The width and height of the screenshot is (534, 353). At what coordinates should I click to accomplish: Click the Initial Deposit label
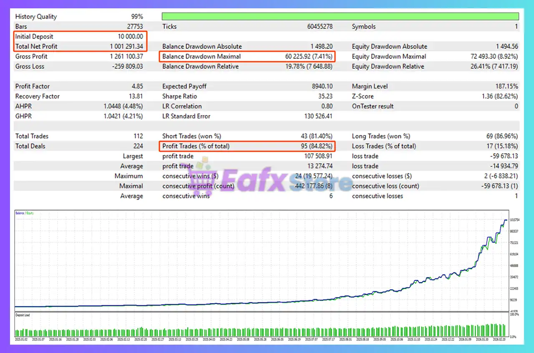[x=34, y=36]
